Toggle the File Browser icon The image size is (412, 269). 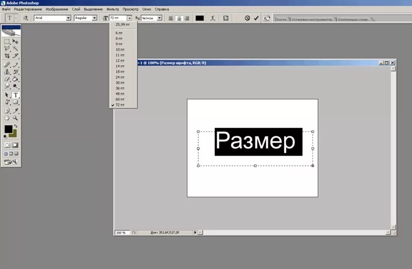click(x=266, y=18)
